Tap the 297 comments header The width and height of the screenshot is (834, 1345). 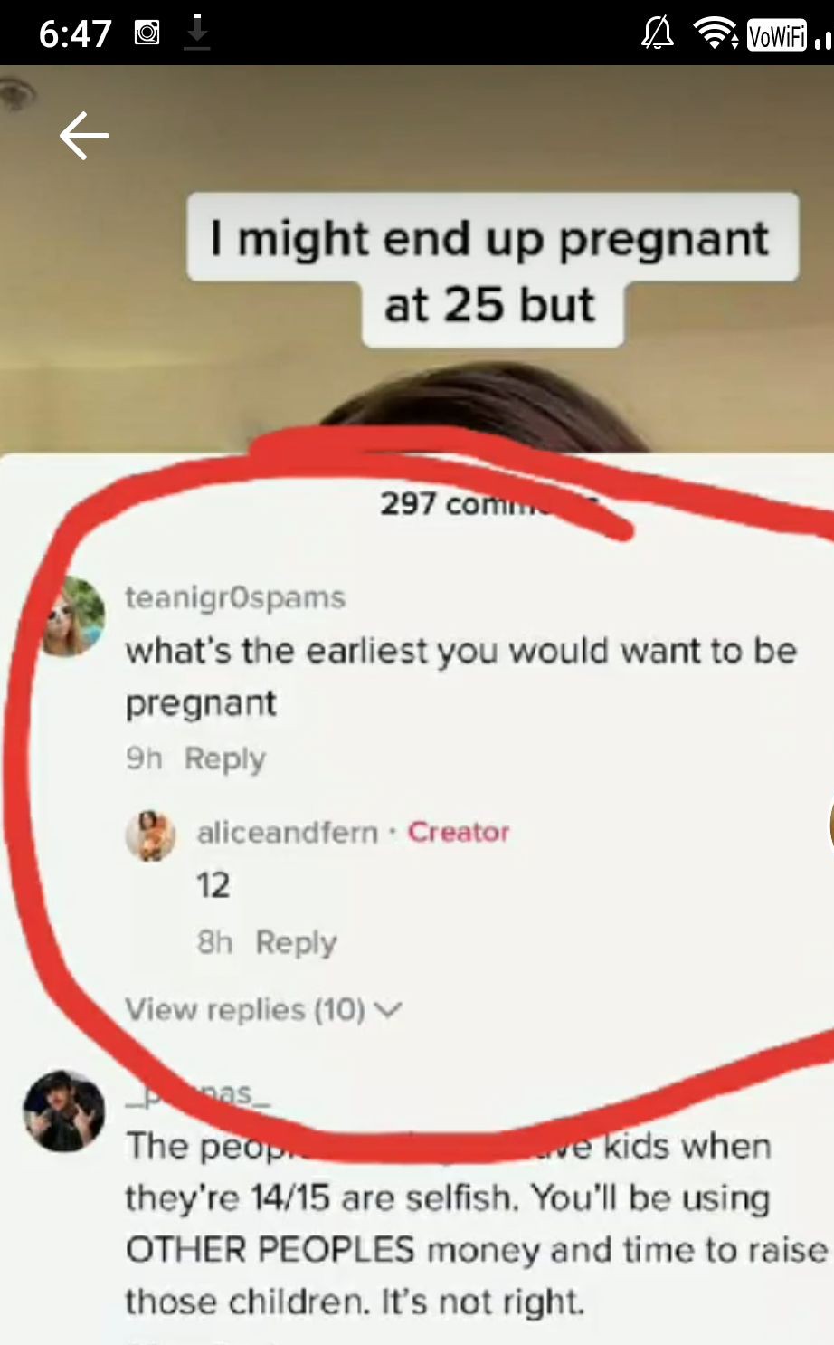coord(488,503)
